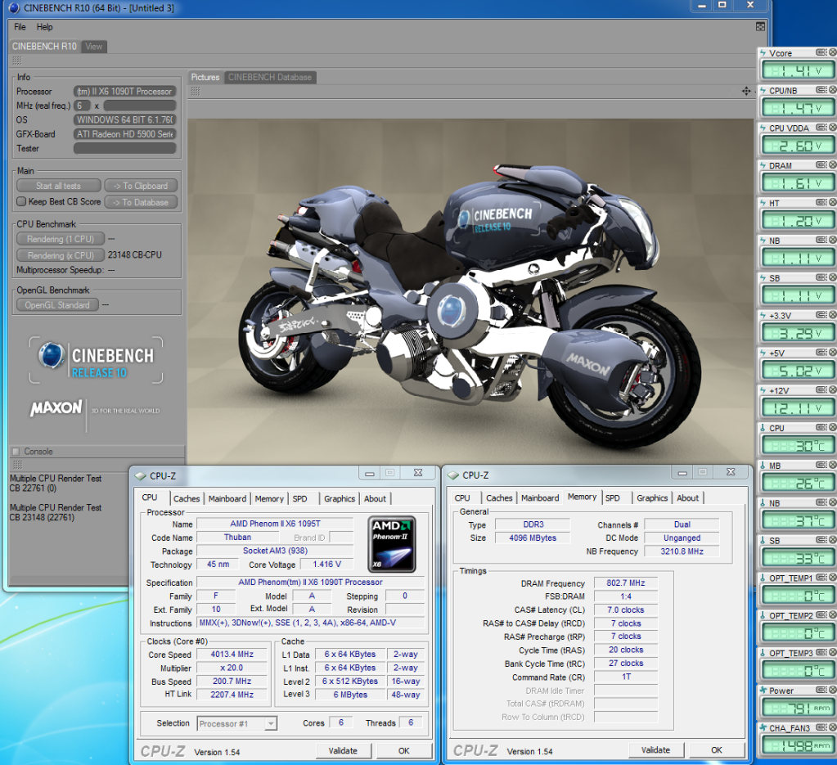Close the Vcore sensor gadget
This screenshot has width=837, height=765.
832,52
